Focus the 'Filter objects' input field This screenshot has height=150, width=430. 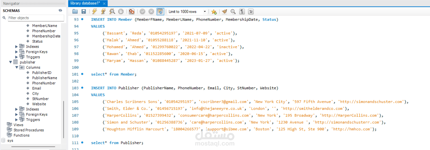tap(36, 18)
